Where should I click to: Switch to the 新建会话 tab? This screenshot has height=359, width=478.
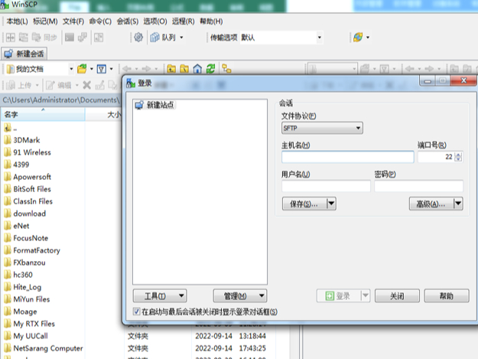point(24,54)
